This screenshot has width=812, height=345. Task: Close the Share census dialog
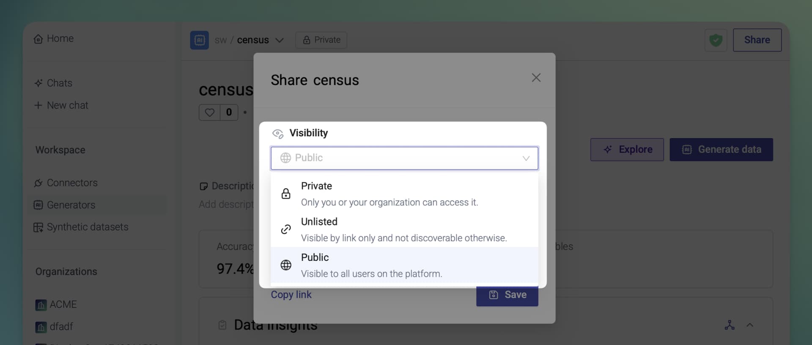click(536, 78)
